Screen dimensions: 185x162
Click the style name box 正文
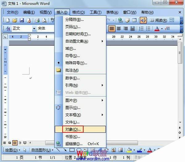[22, 28]
